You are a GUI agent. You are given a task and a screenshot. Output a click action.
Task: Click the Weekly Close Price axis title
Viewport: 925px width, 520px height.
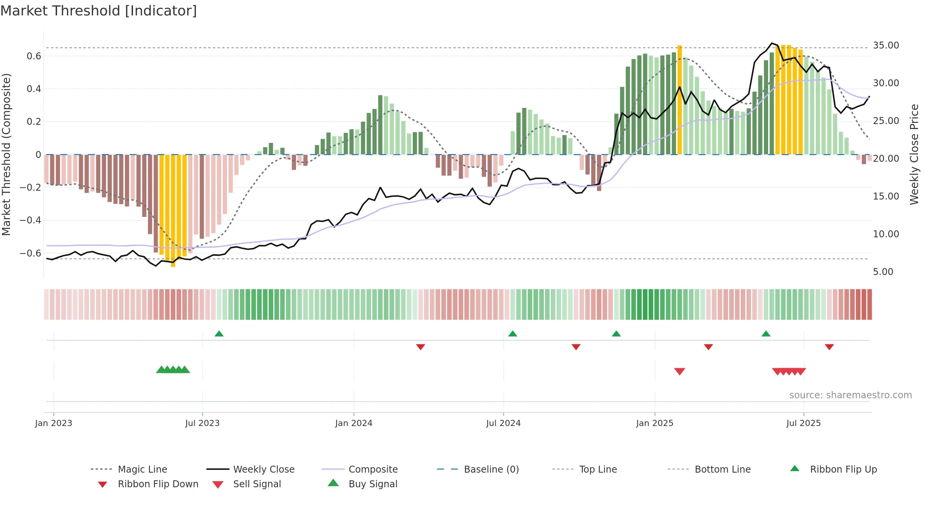[x=914, y=154]
